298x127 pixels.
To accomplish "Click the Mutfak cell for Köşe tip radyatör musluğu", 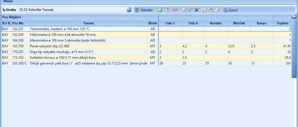I will point(238,52).
